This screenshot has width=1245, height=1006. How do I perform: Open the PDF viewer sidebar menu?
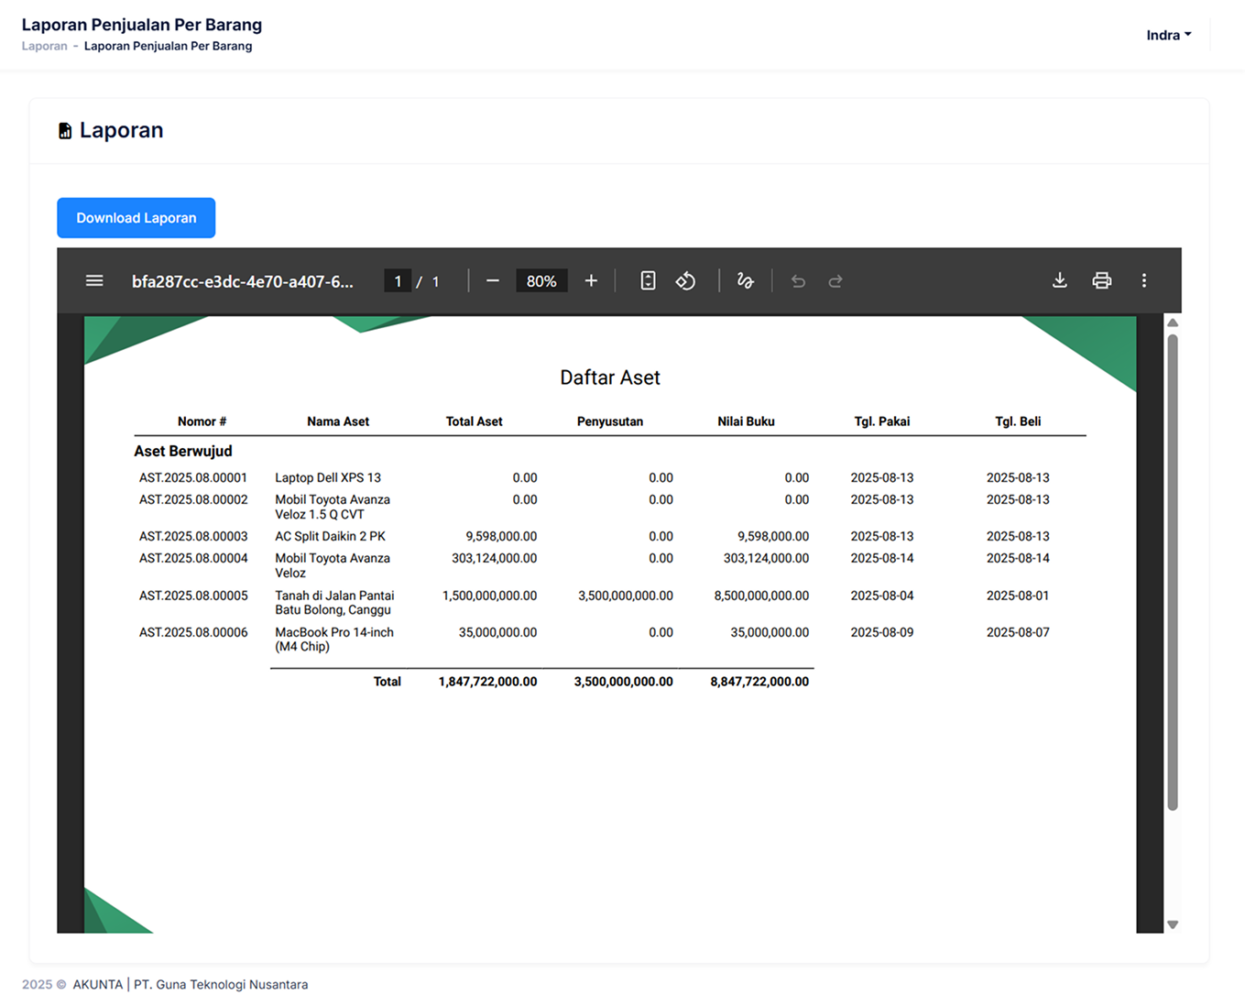pyautogui.click(x=94, y=281)
